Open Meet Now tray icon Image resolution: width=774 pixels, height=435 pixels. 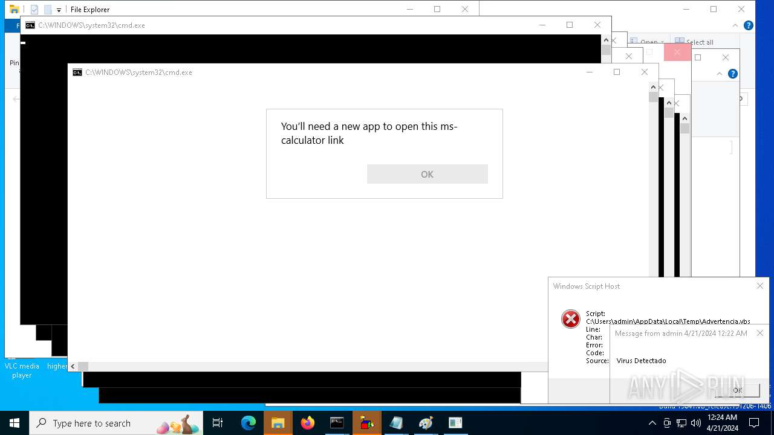(667, 423)
